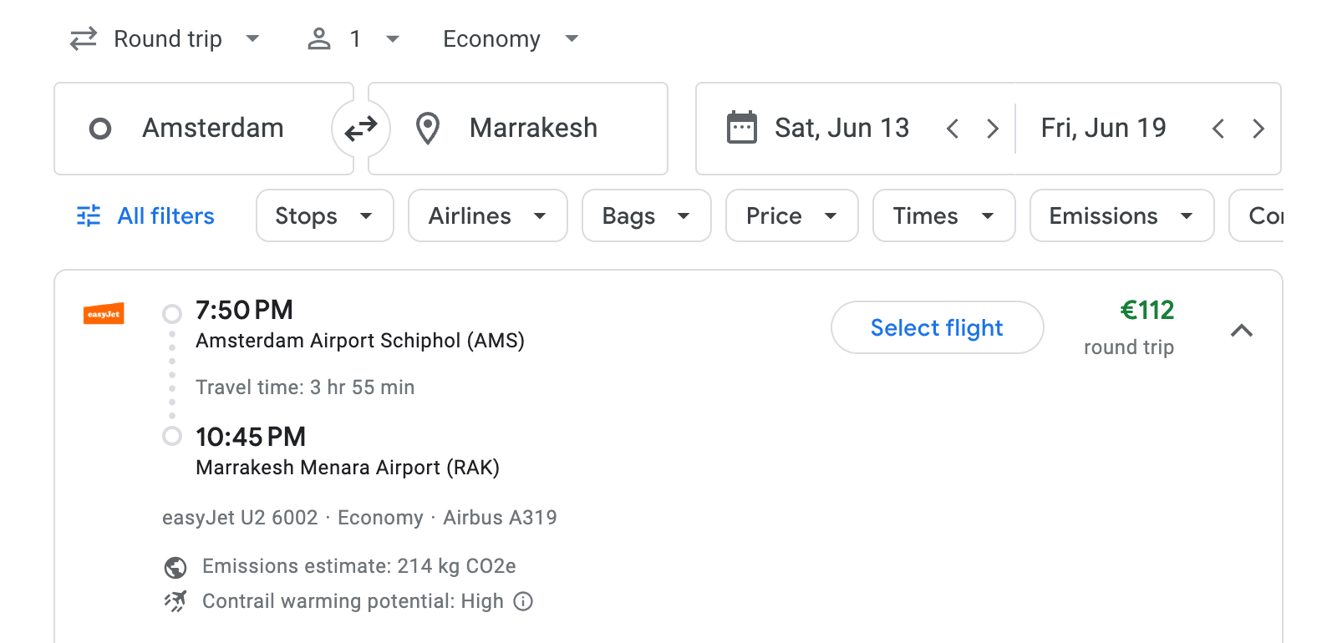
Task: Click the round trip arrows icon
Action: click(x=82, y=38)
